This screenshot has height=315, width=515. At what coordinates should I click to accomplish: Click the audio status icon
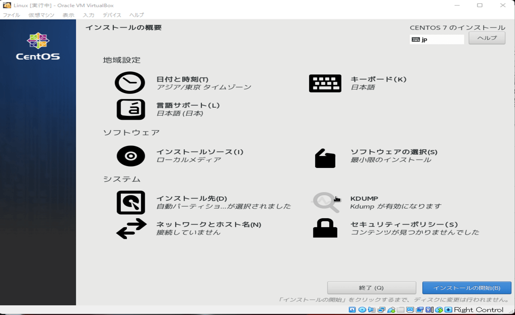coord(372,310)
